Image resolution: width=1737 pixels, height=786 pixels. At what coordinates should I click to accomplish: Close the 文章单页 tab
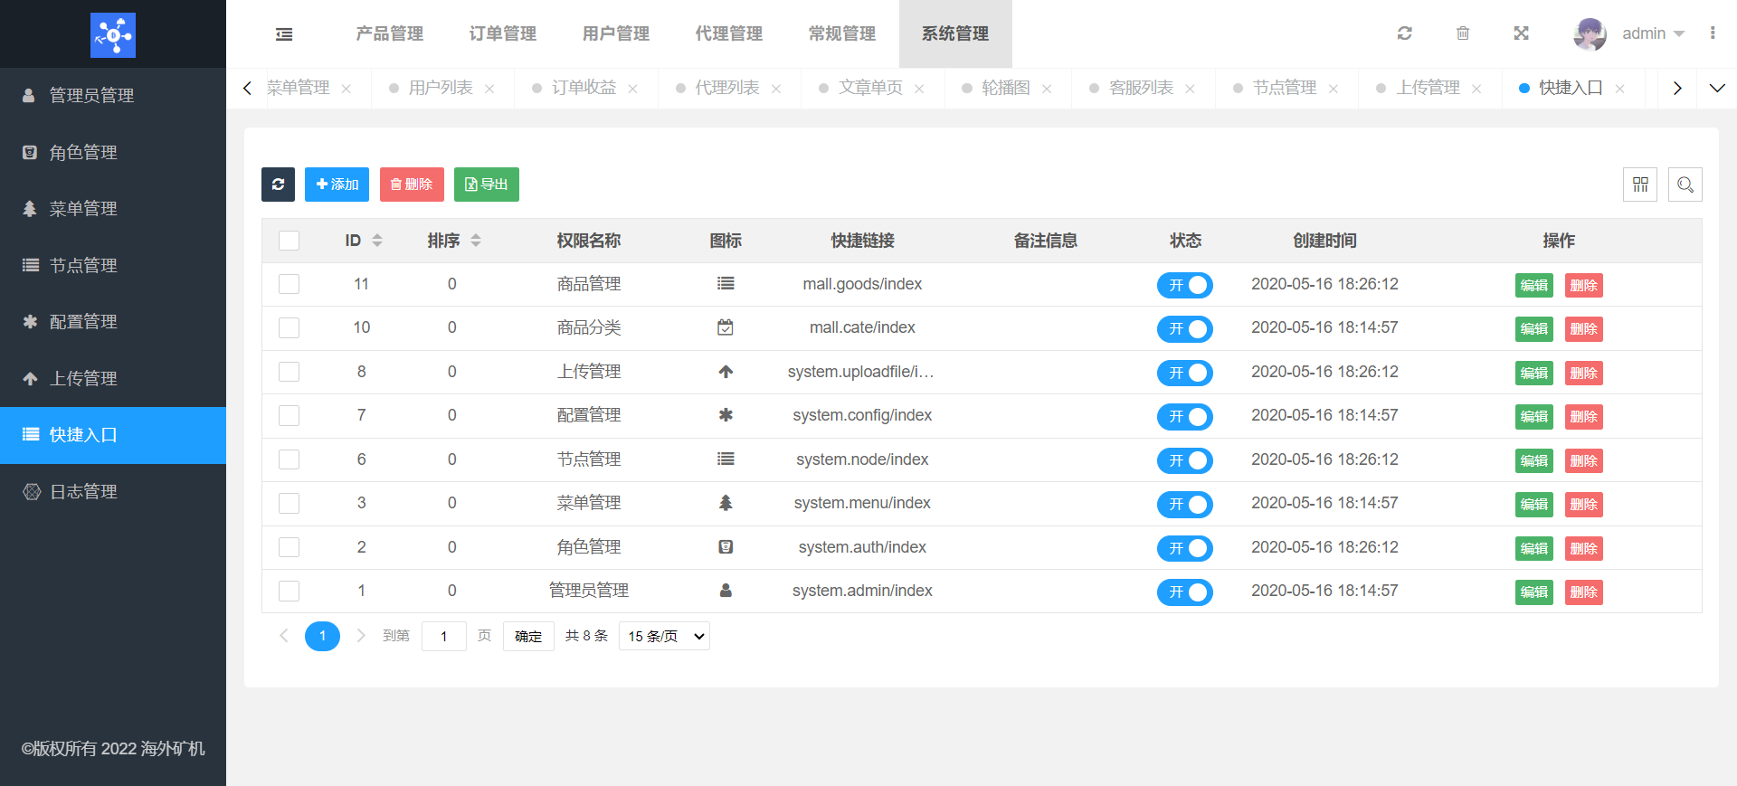pos(919,89)
